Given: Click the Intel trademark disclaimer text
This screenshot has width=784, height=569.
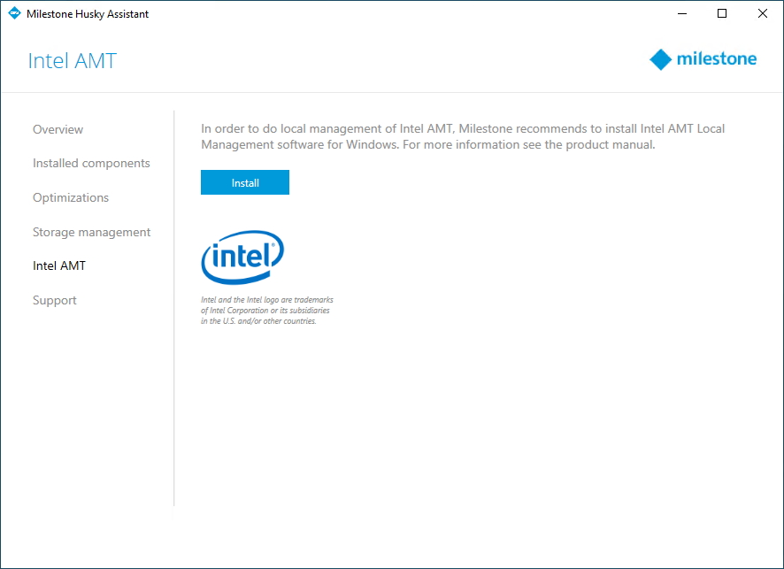Looking at the screenshot, I should pos(267,311).
